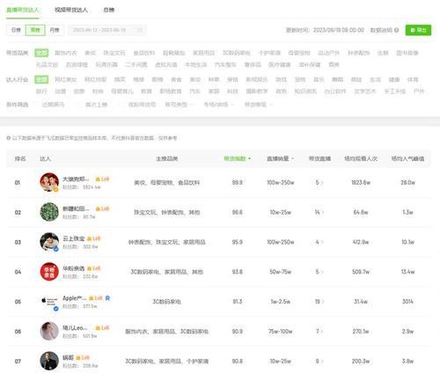Image resolution: width=440 pixels, height=373 pixels.
Task: Open the Apple creator name
Action: [75, 298]
